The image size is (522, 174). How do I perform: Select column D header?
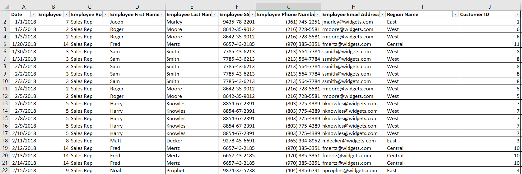(x=137, y=7)
